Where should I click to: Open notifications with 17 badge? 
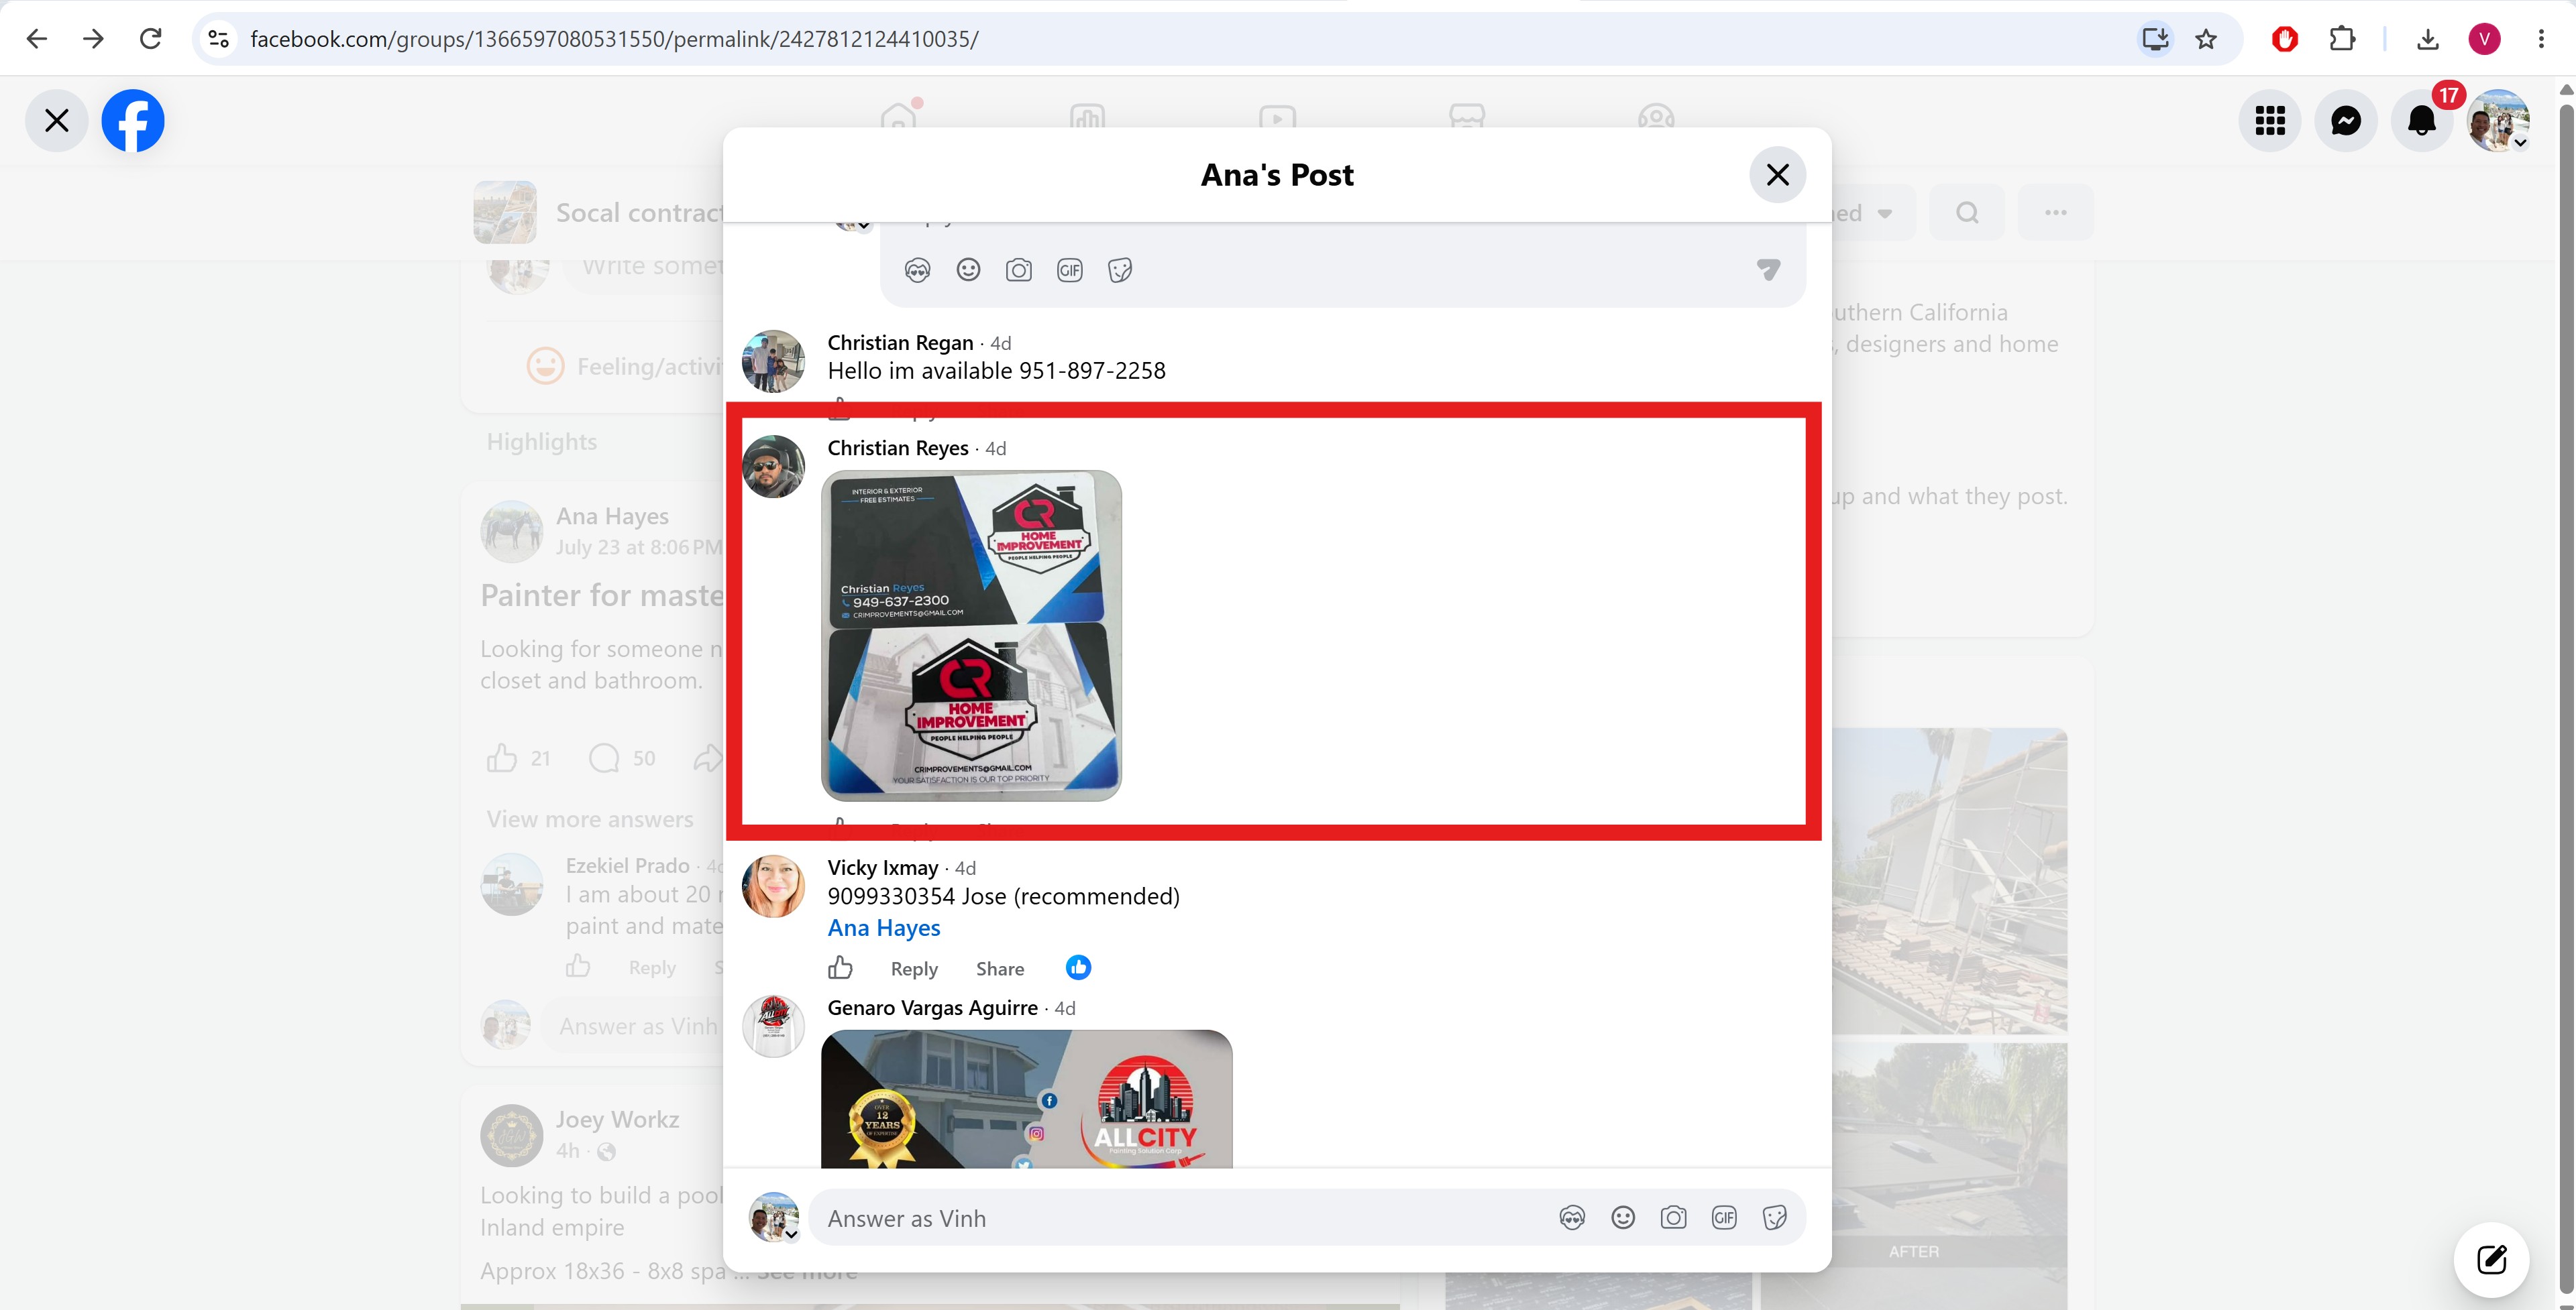tap(2422, 121)
